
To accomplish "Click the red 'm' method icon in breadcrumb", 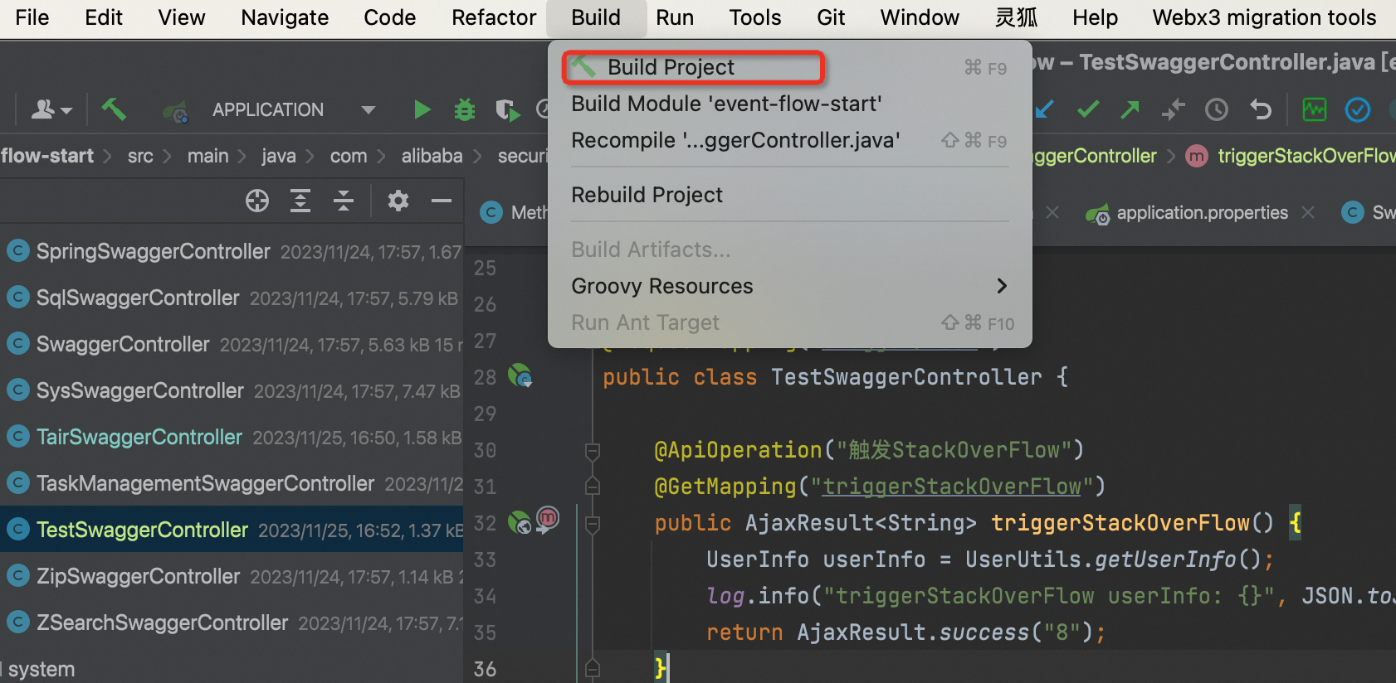I will pos(1197,156).
